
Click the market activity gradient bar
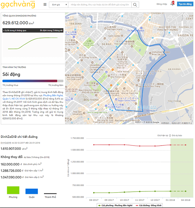[33, 81]
